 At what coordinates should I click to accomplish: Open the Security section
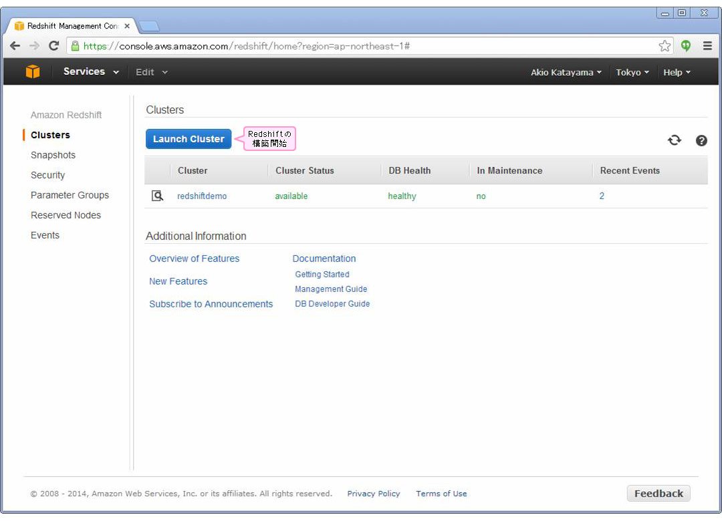[47, 176]
